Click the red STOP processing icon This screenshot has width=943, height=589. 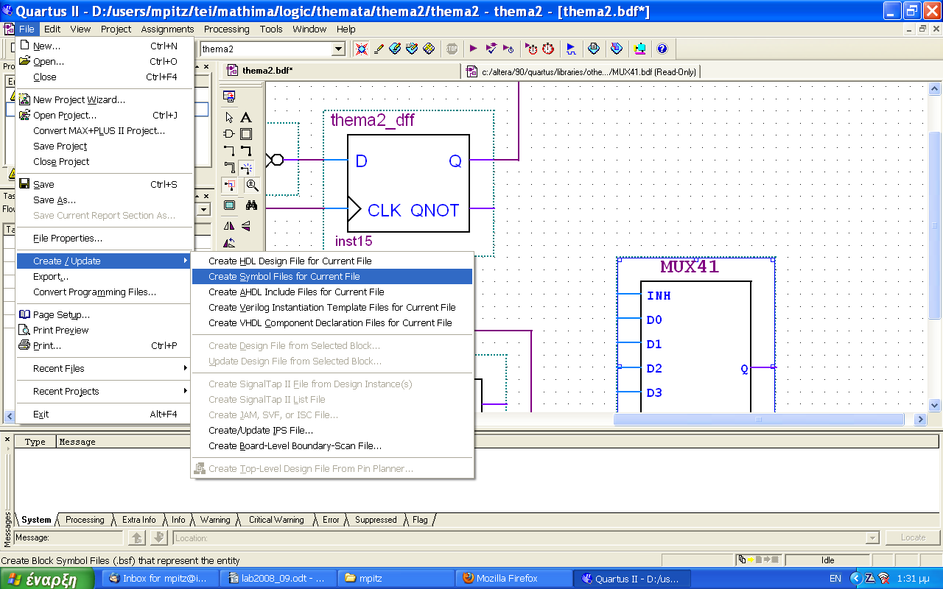(452, 49)
